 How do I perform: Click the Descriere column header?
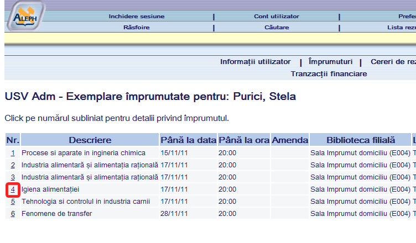(x=90, y=140)
